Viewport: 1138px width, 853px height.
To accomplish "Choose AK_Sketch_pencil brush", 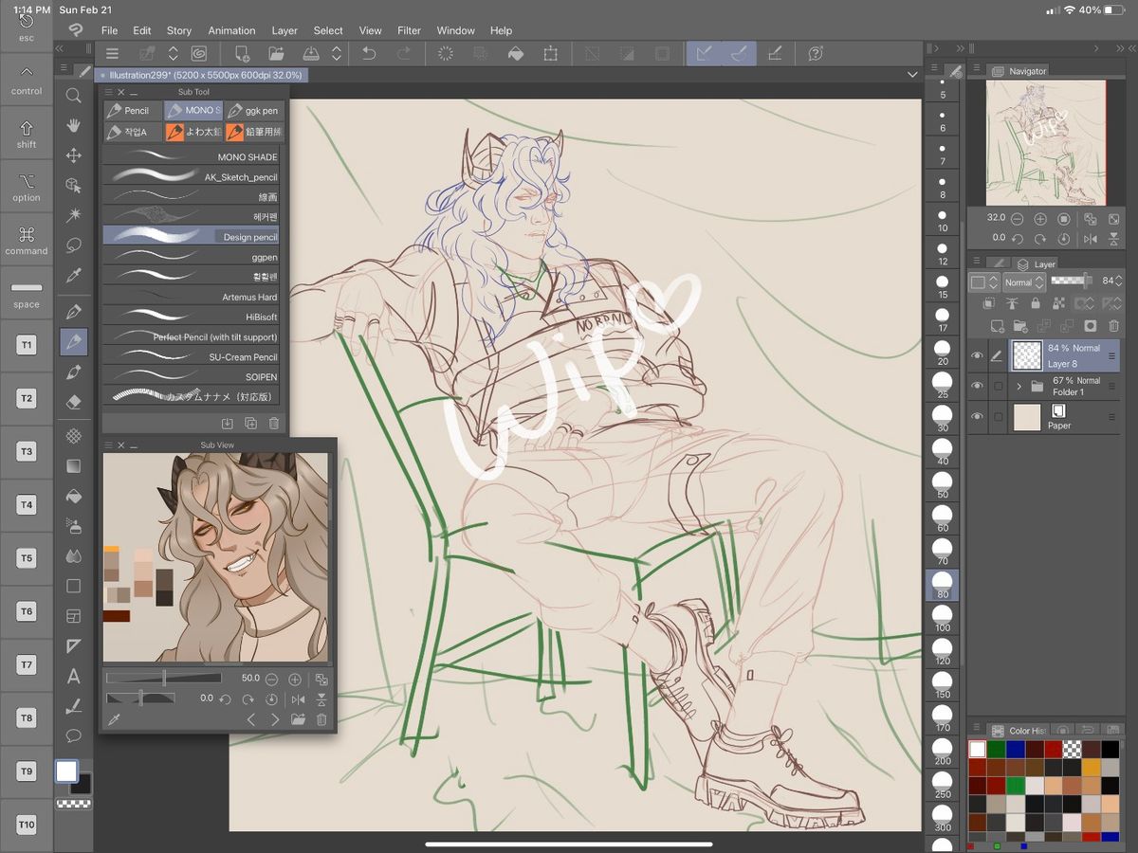I will [x=191, y=177].
